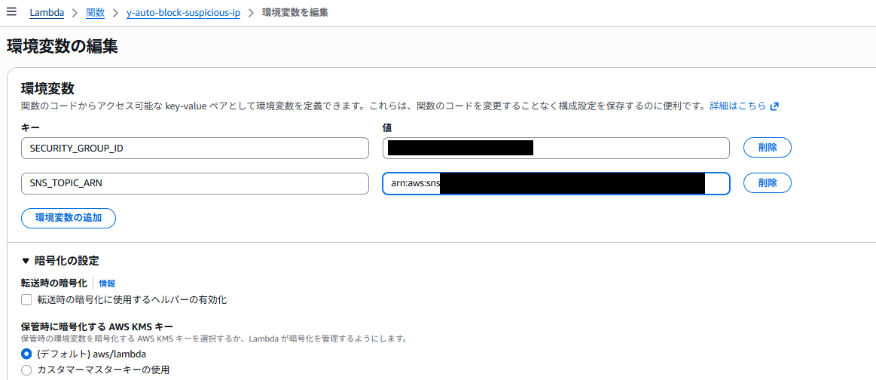Screen dimensions: 876x380
Task: Navigate to 関数 breadcrumb link
Action: (x=95, y=13)
